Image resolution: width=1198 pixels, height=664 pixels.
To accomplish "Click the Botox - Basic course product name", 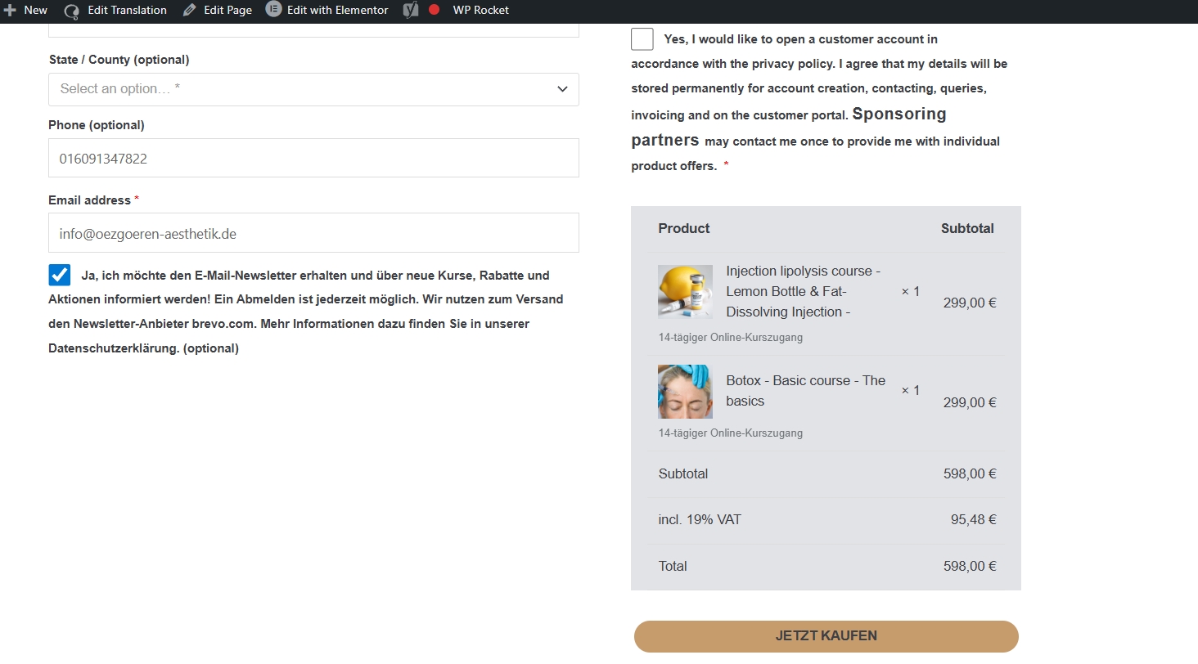I will point(805,391).
